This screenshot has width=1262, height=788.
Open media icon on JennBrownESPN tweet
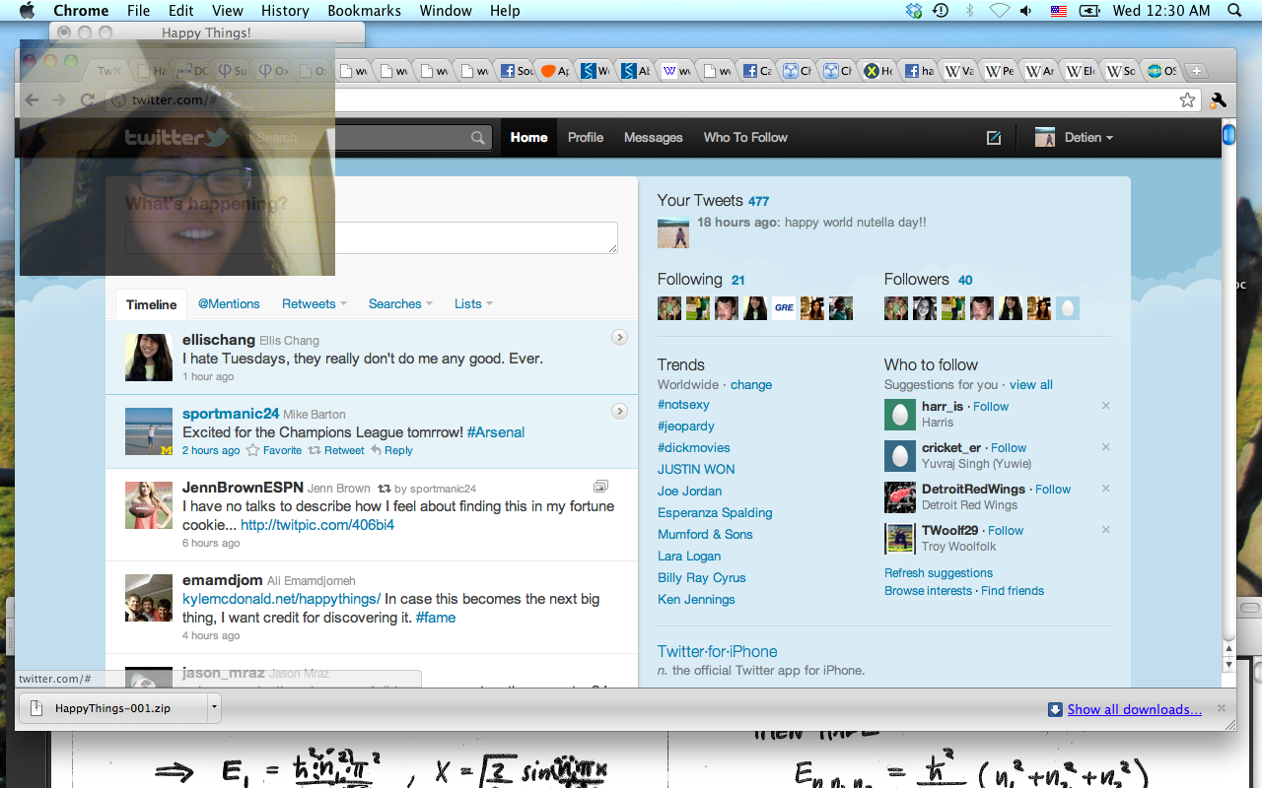tap(600, 487)
